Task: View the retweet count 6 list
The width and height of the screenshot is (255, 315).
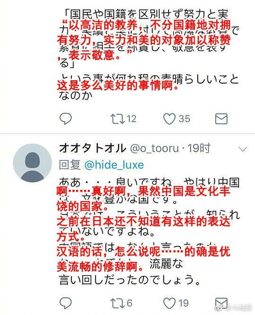Action: pyautogui.click(x=129, y=303)
